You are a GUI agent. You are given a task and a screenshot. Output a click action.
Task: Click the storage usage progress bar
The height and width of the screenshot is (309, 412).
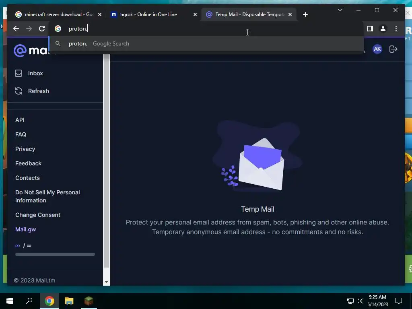[55, 254]
